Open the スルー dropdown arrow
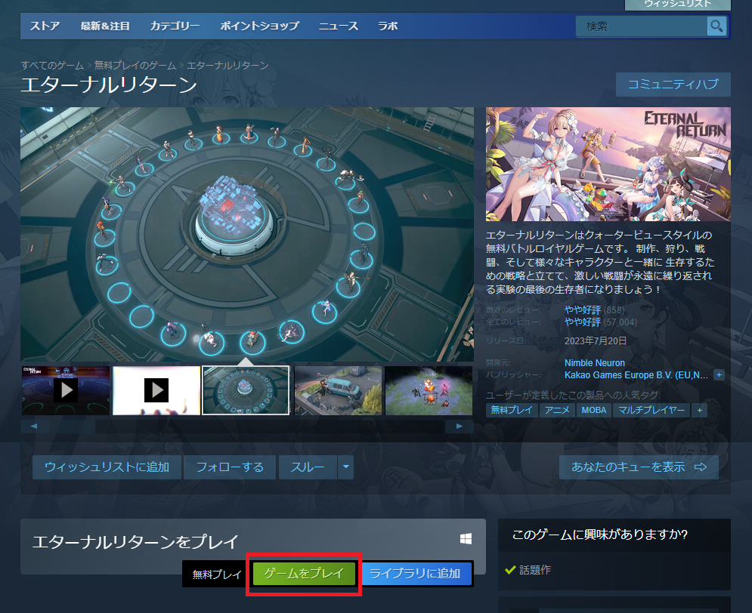 346,467
